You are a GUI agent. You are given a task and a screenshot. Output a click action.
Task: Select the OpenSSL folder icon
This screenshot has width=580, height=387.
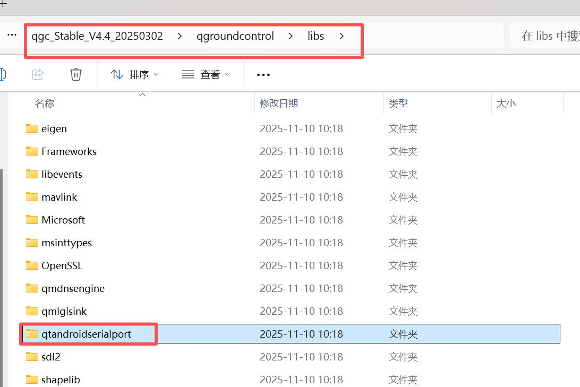pos(32,265)
